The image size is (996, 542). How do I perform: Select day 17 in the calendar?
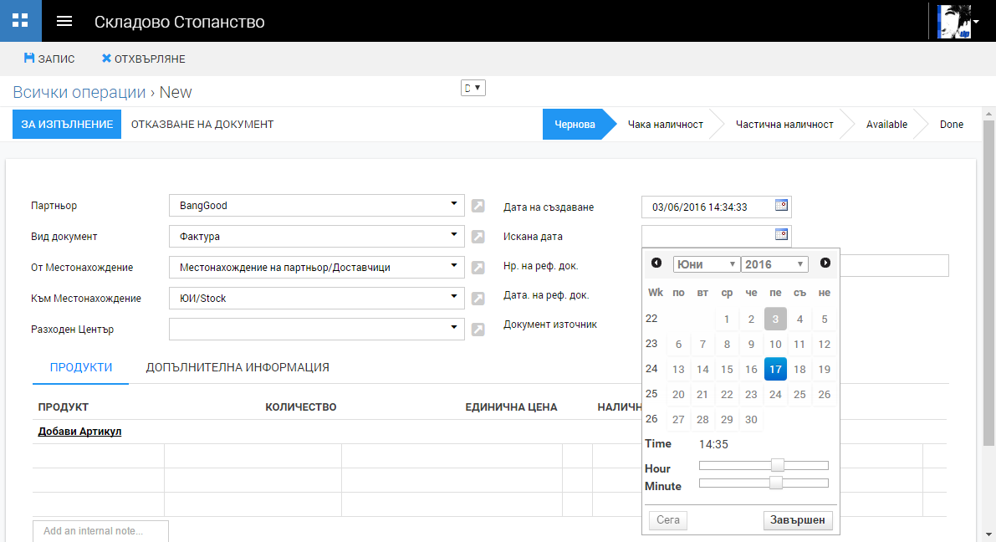[x=775, y=369]
